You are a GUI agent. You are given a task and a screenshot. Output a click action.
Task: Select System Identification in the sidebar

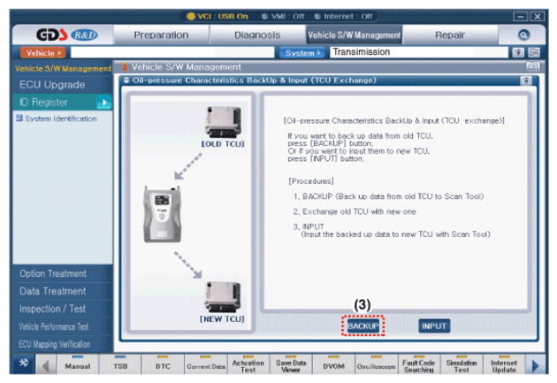(x=60, y=119)
